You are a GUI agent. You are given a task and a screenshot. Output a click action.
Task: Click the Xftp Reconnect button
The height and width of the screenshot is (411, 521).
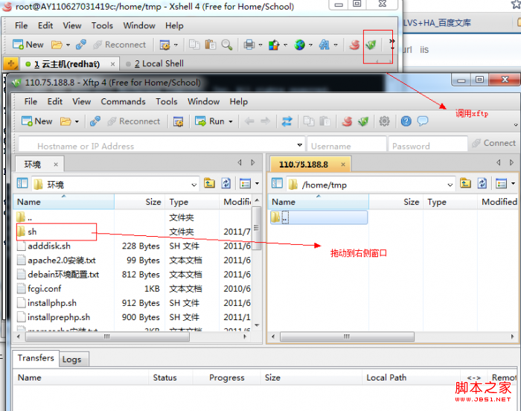click(x=133, y=121)
